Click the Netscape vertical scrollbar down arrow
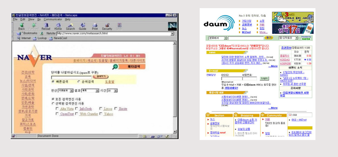This screenshot has height=157, width=338. point(175,131)
